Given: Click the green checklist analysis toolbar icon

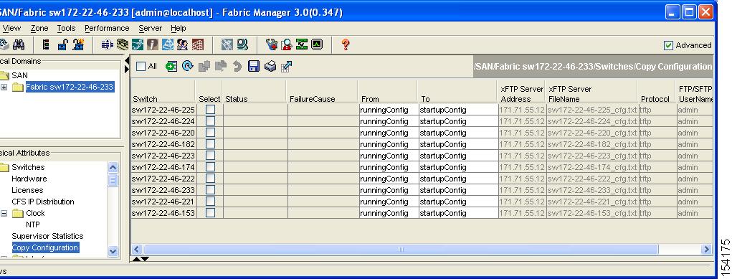Looking at the screenshot, I should tap(302, 45).
